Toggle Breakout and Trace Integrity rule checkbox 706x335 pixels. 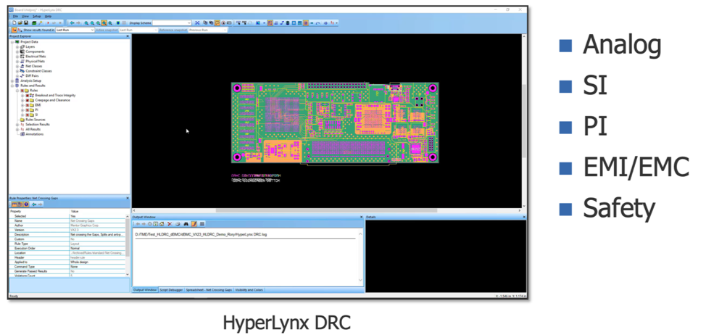pos(28,96)
